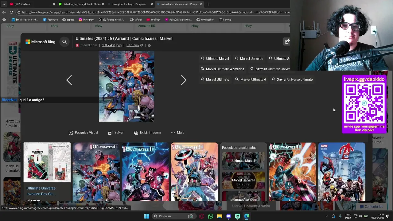Image resolution: width=393 pixels, height=221 pixels.
Task: Open the notifications bell in taskbar
Action: 387,216
